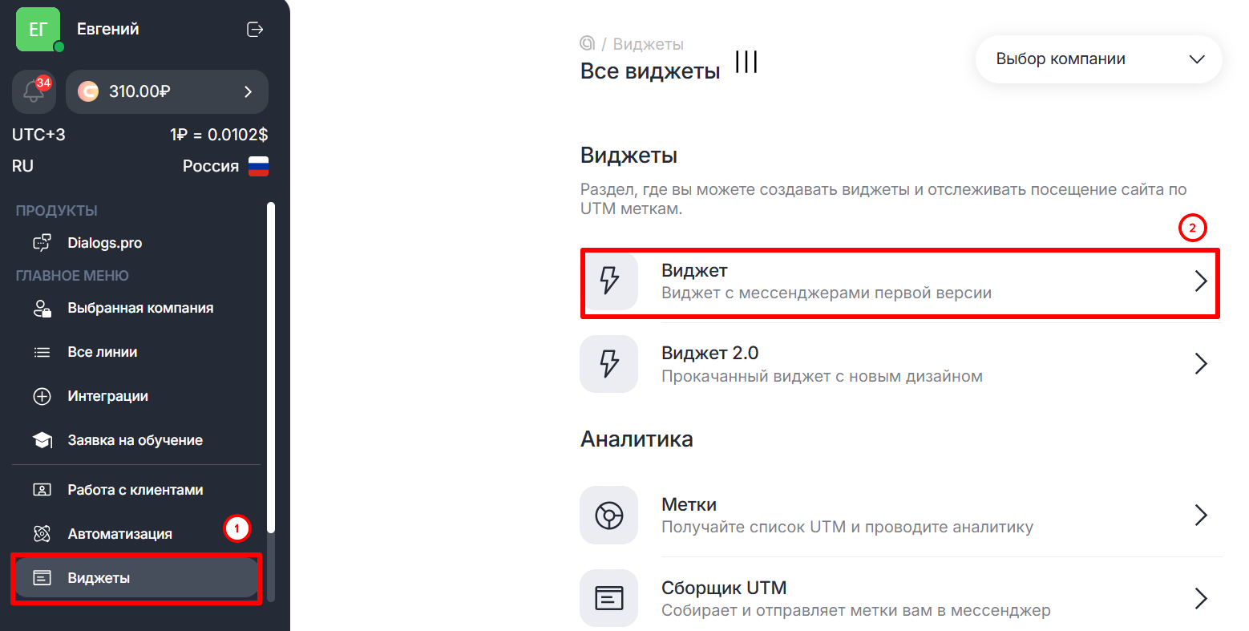1249x631 pixels.
Task: Click the chevron arrow on Метки row
Action: pyautogui.click(x=1200, y=515)
